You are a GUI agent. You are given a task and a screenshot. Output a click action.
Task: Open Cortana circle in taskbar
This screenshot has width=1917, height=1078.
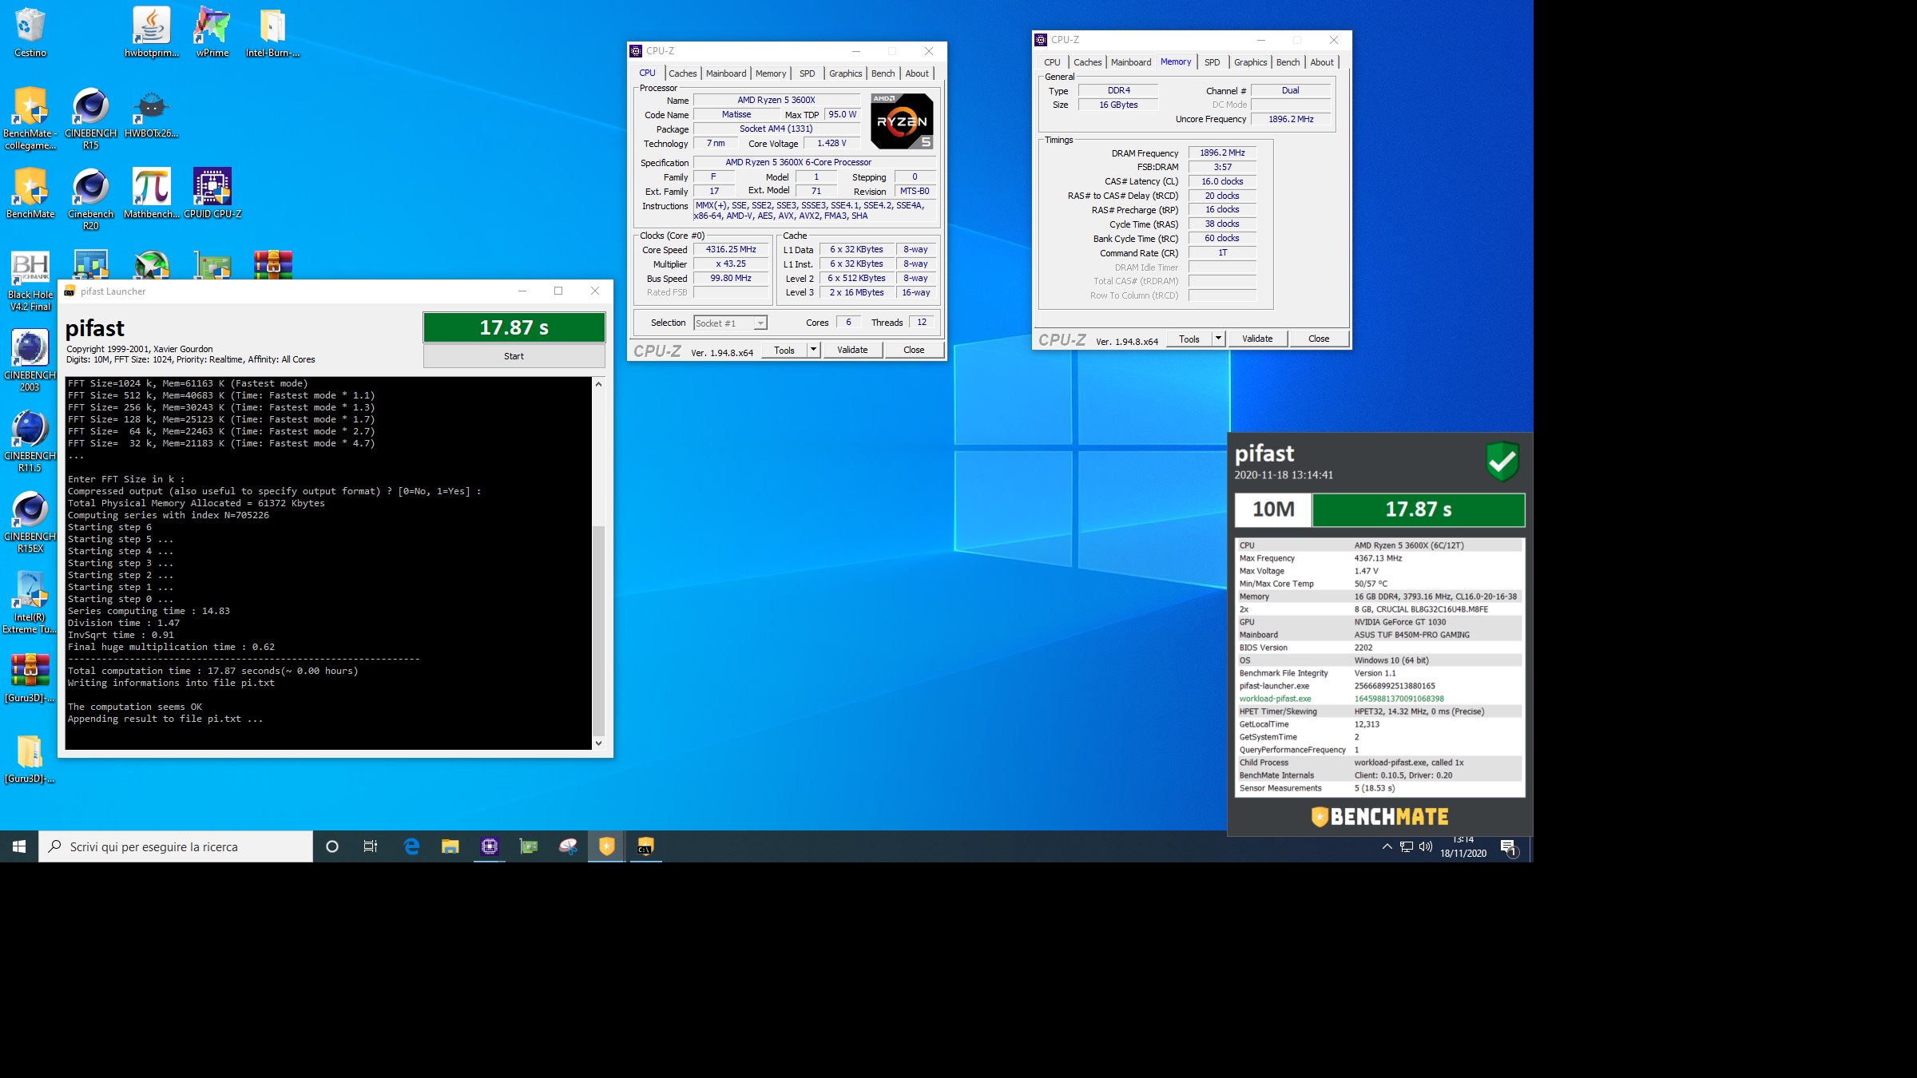(332, 846)
